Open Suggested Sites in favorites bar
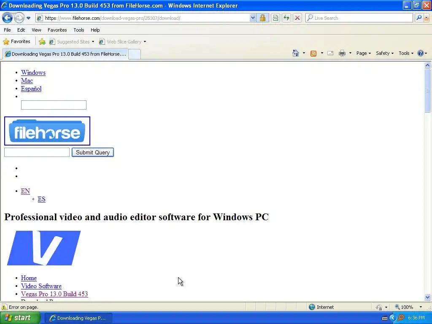Screen dimensions: 432x324 pos(72,42)
